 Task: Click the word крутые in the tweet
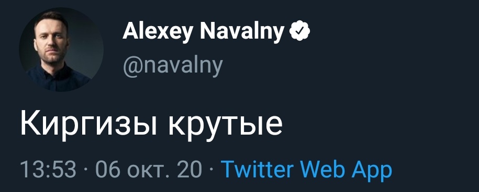point(226,128)
